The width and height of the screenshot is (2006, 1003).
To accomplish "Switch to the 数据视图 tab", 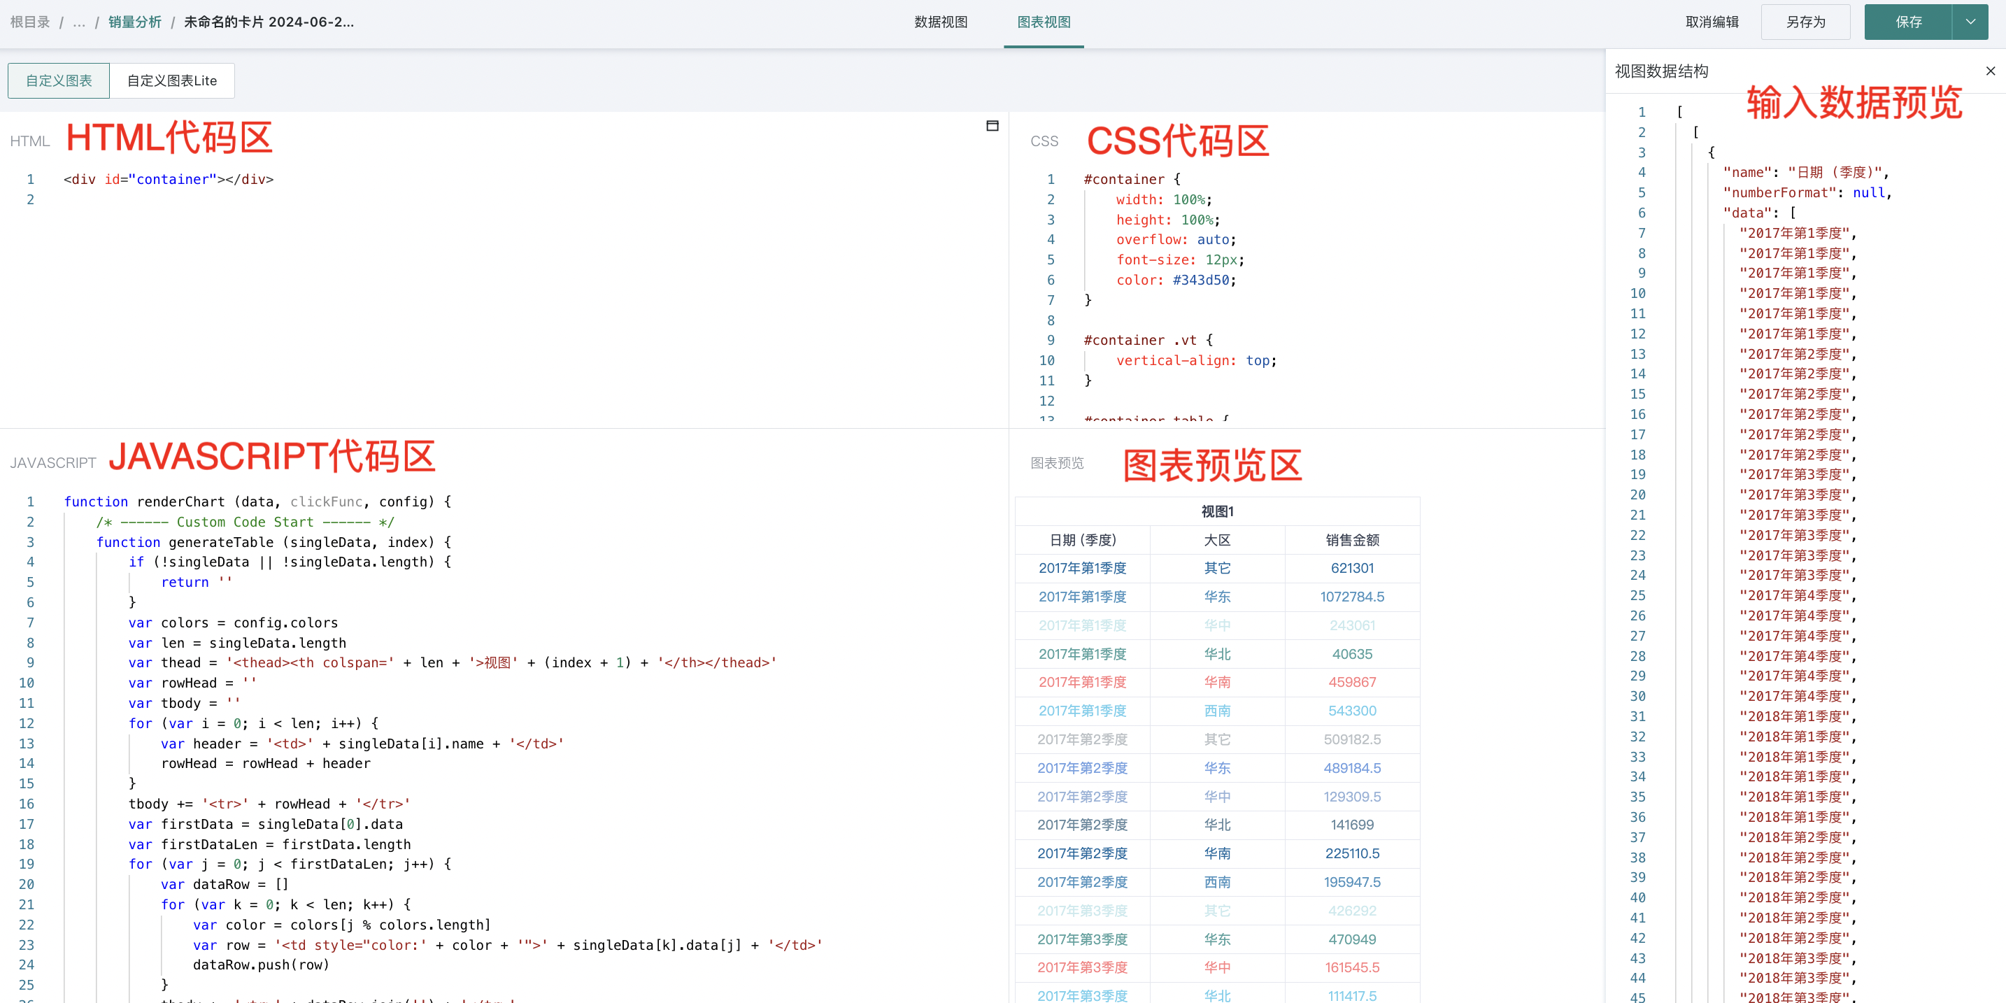I will [x=941, y=22].
